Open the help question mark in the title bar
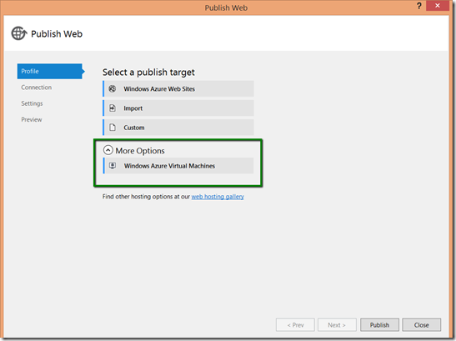Screen dimensions: 456x341 (x=418, y=6)
